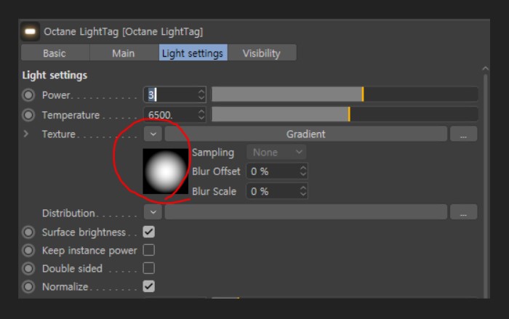
Task: Click the gradient texture preview thumbnail
Action: (x=166, y=171)
